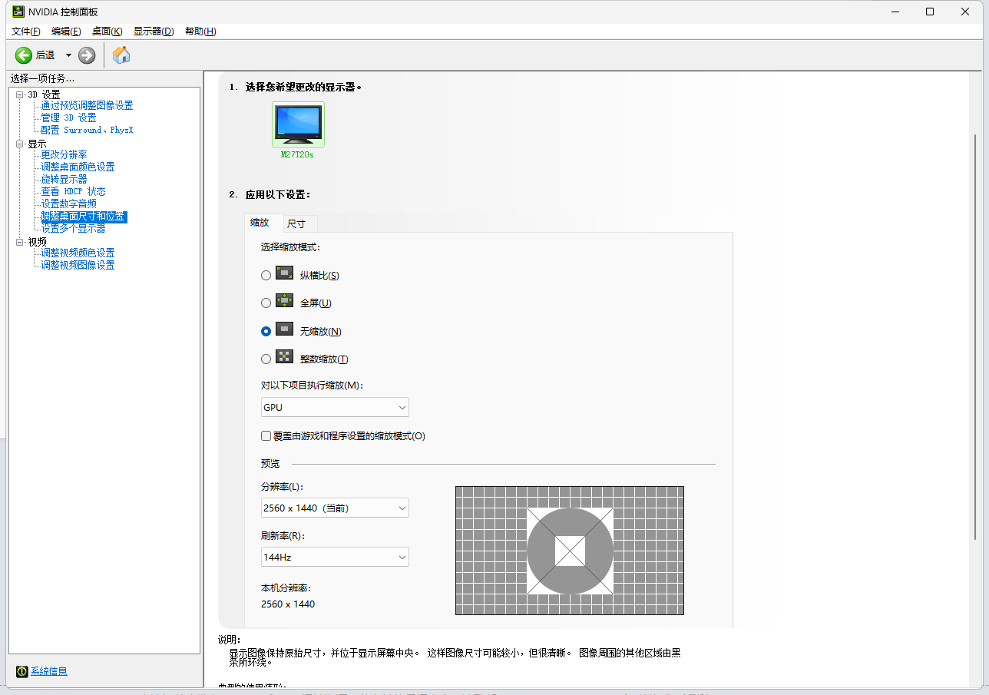
Task: Open 旋转显示器 task
Action: click(x=64, y=179)
